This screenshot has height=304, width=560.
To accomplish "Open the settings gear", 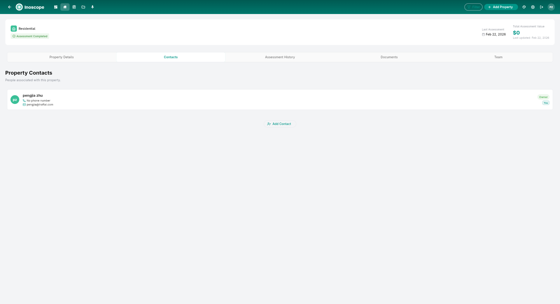I will (533, 7).
